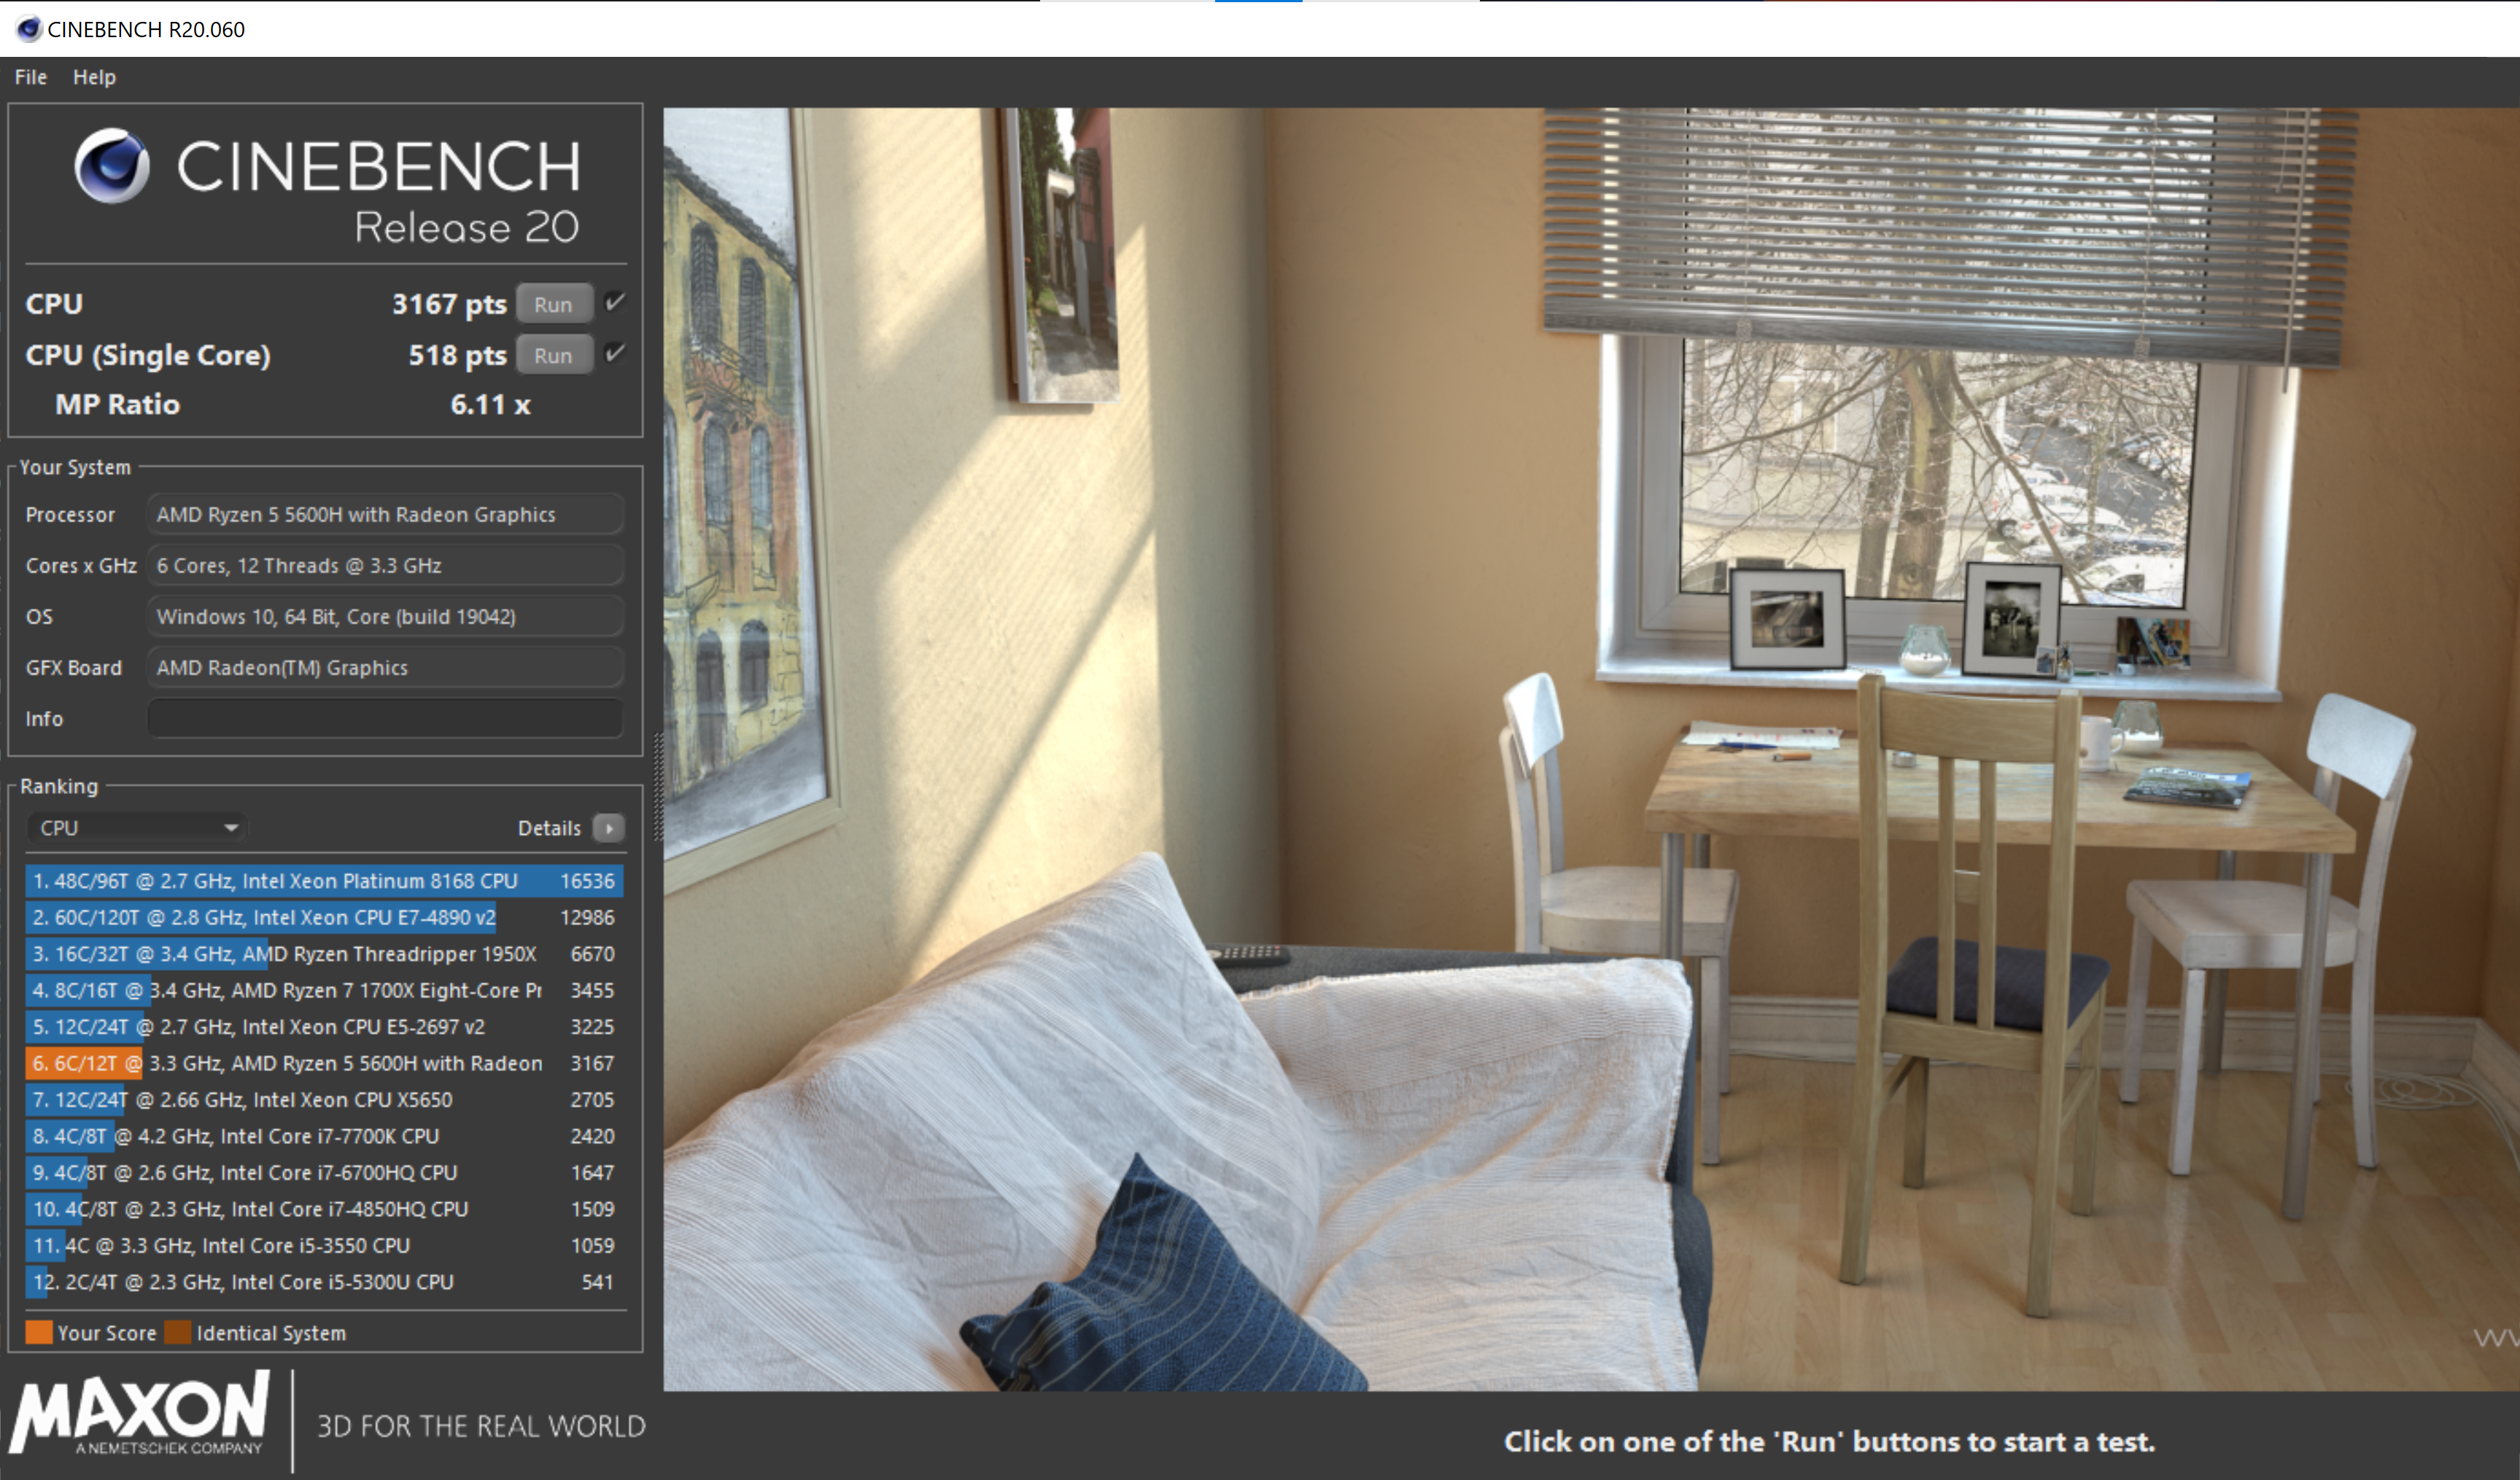Click the 518 pts single core score

tap(457, 355)
